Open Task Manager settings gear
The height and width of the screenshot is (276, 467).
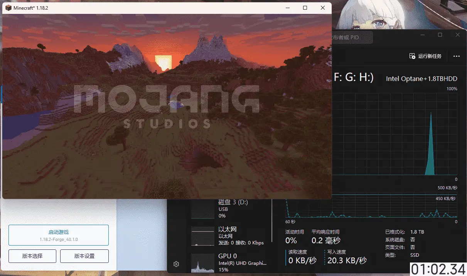coord(176,264)
